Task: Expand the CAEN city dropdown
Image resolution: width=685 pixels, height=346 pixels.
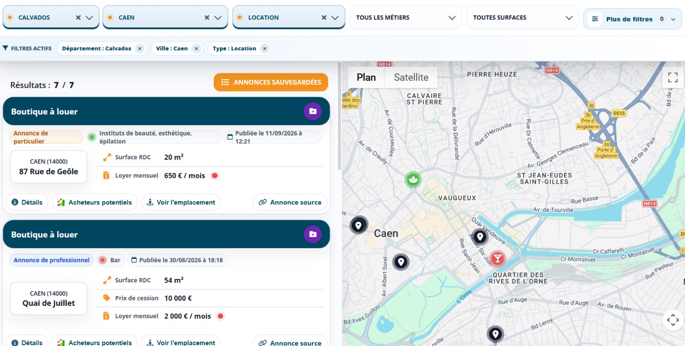Action: click(218, 18)
